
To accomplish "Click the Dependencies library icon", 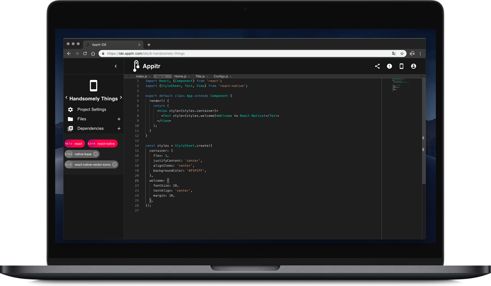I will point(70,128).
